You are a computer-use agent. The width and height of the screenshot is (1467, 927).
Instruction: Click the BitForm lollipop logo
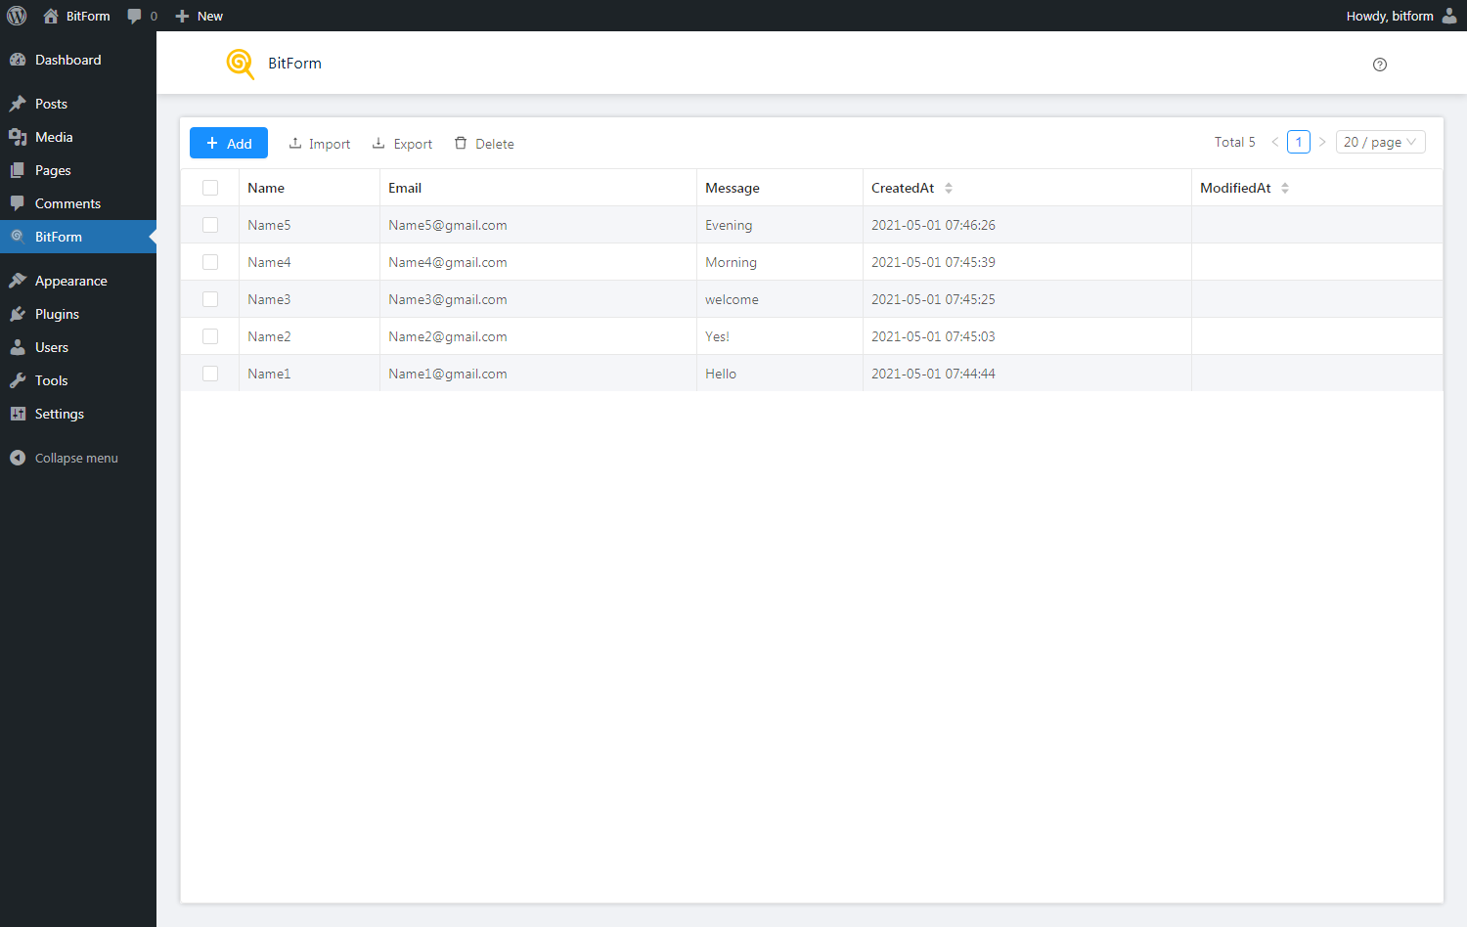pyautogui.click(x=240, y=64)
